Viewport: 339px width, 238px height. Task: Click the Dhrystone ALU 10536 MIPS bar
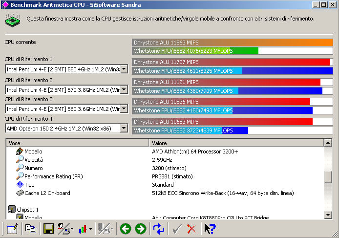coord(232,102)
